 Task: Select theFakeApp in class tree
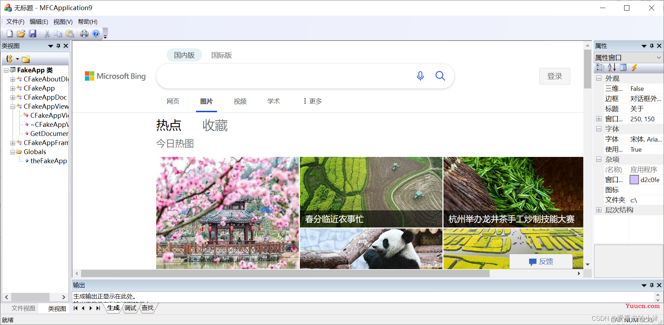(x=49, y=161)
